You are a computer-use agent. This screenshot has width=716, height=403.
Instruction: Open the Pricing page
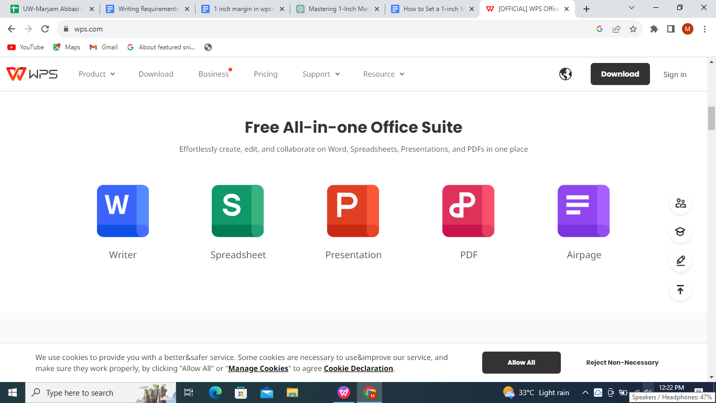point(265,74)
